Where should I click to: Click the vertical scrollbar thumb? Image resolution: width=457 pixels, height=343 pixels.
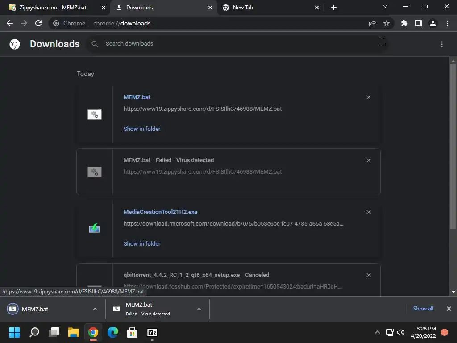coord(453,146)
